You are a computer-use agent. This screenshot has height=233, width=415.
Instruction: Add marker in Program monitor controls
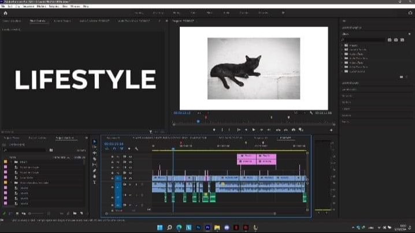coord(214,130)
